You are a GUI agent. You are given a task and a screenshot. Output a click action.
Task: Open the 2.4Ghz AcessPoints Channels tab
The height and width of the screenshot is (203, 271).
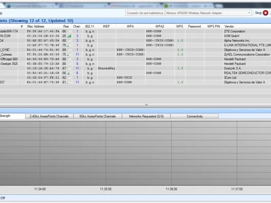pos(49,116)
